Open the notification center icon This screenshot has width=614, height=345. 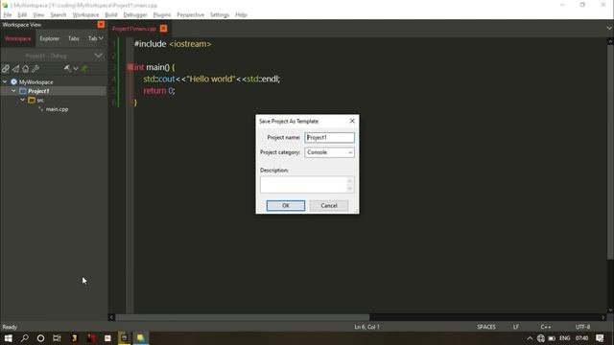point(600,338)
